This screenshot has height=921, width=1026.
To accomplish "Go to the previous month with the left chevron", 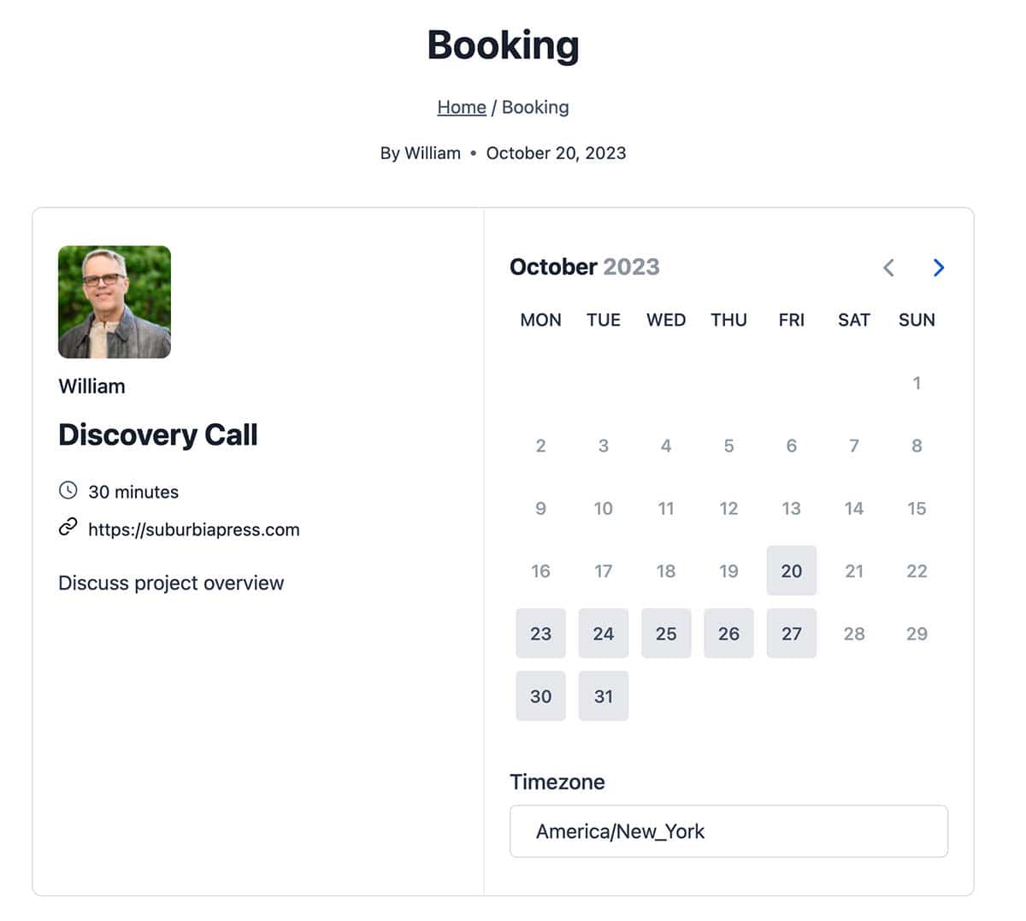I will pos(888,268).
